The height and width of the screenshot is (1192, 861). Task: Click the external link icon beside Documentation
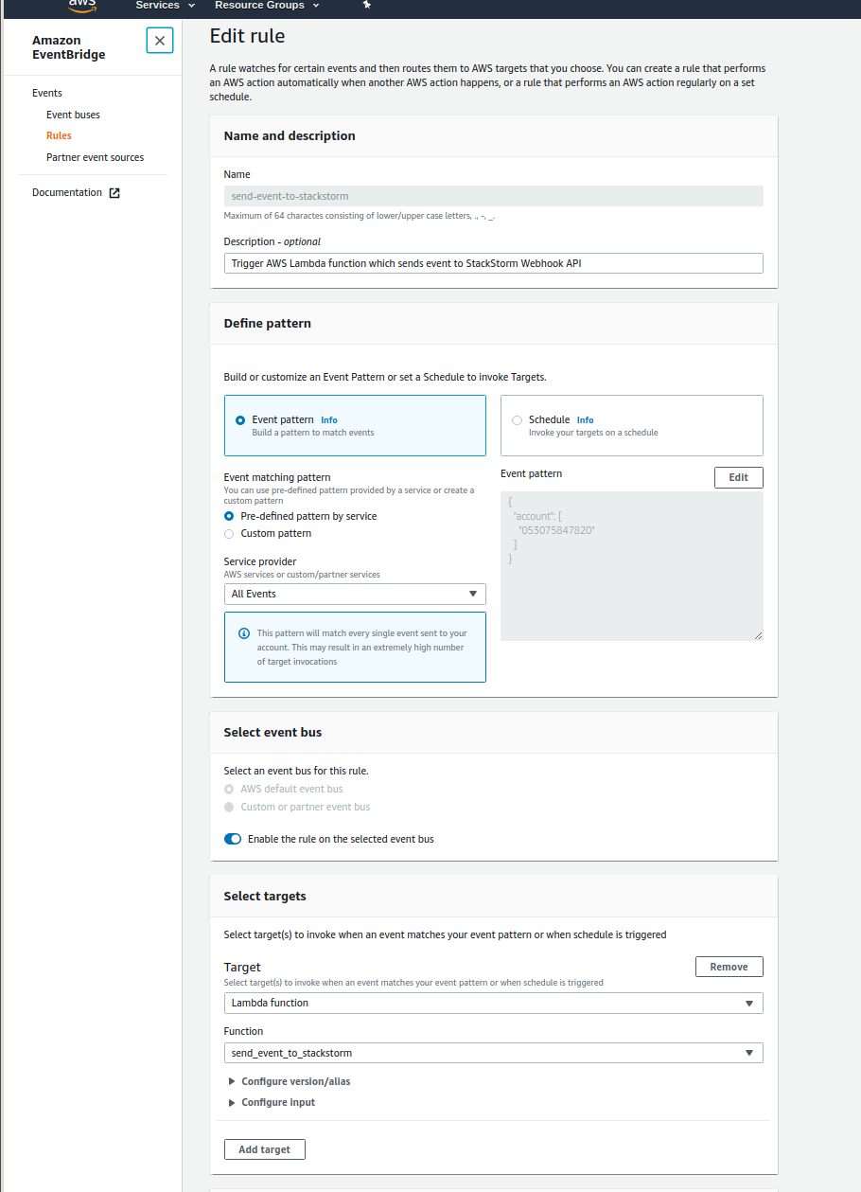click(x=114, y=193)
